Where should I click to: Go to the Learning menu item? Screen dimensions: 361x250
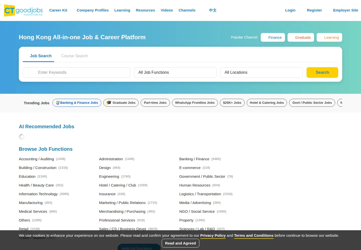click(x=122, y=10)
